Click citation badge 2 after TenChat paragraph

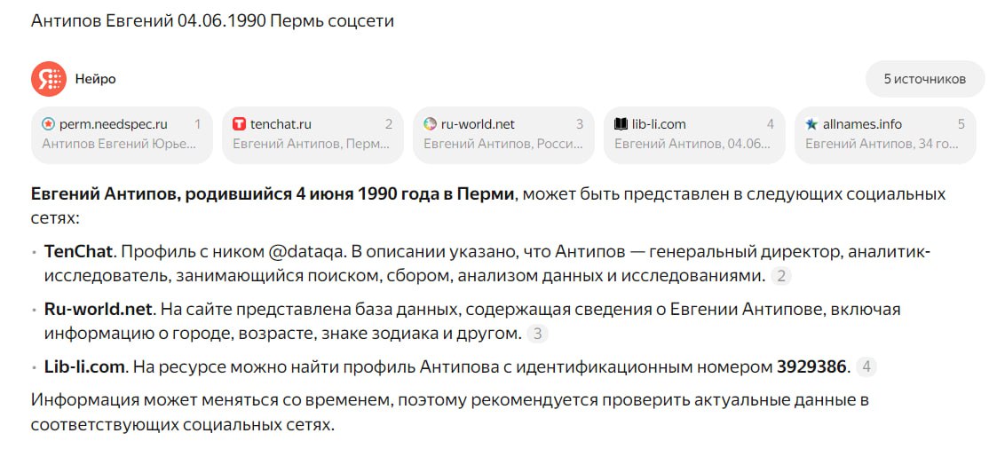click(x=780, y=276)
